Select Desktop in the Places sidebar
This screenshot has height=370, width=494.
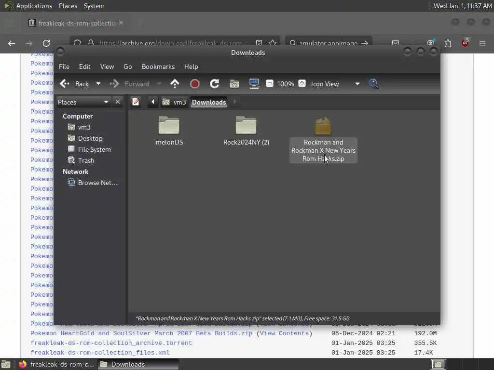(85, 138)
